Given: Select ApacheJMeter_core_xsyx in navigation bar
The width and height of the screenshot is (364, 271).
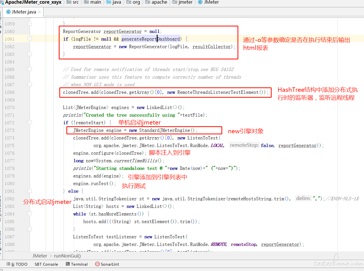Looking at the screenshot, I should (33, 2).
